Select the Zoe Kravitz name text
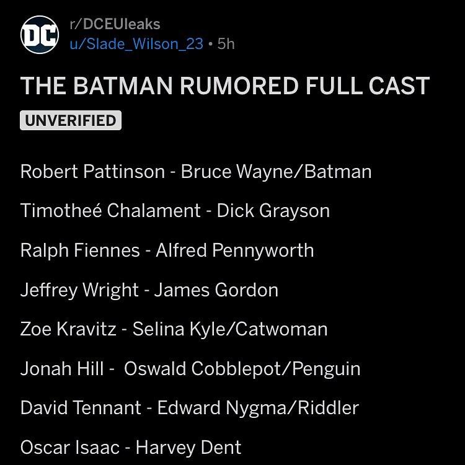 tap(68, 329)
